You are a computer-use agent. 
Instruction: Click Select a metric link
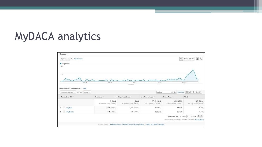pyautogui.click(x=78, y=59)
